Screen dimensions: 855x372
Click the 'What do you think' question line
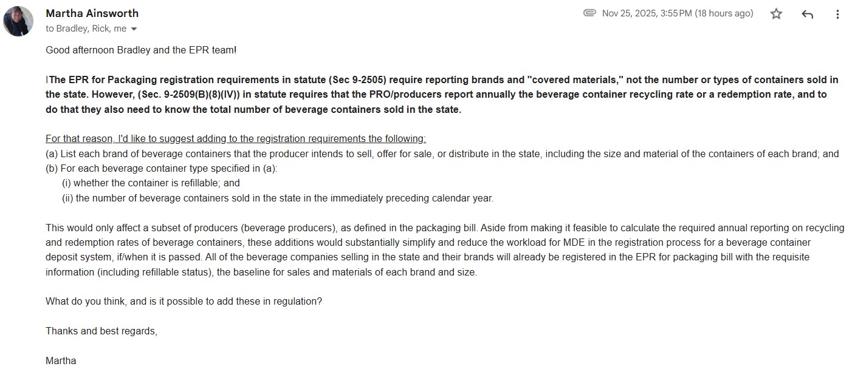pos(184,301)
